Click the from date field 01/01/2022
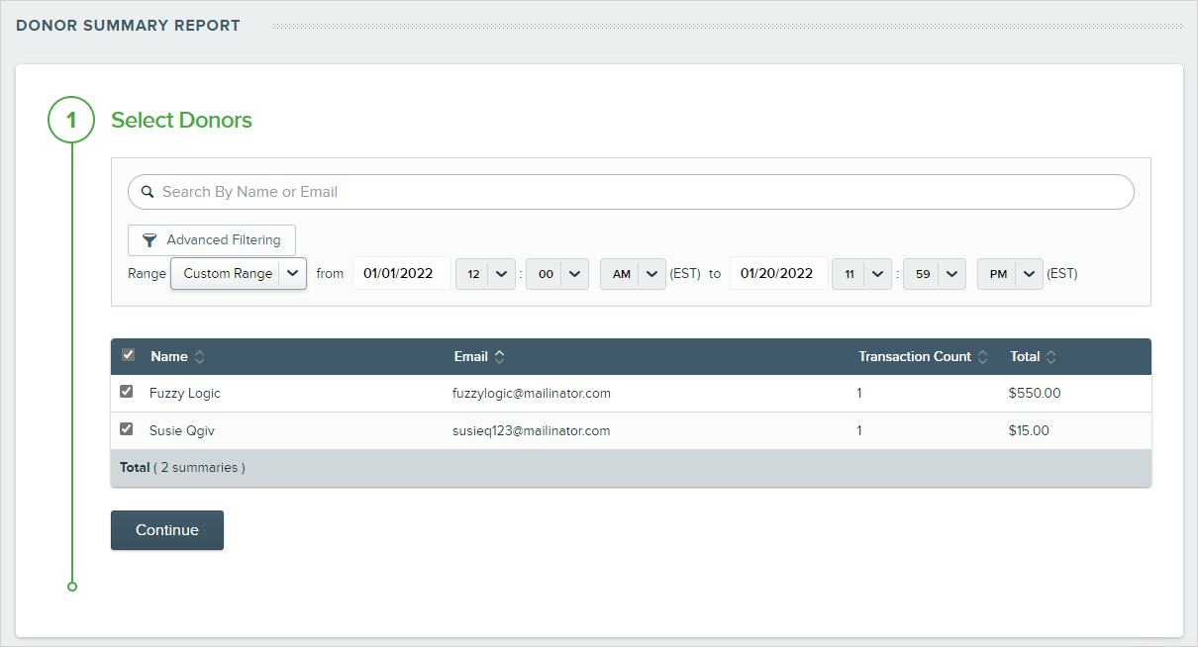This screenshot has height=647, width=1198. [x=402, y=274]
